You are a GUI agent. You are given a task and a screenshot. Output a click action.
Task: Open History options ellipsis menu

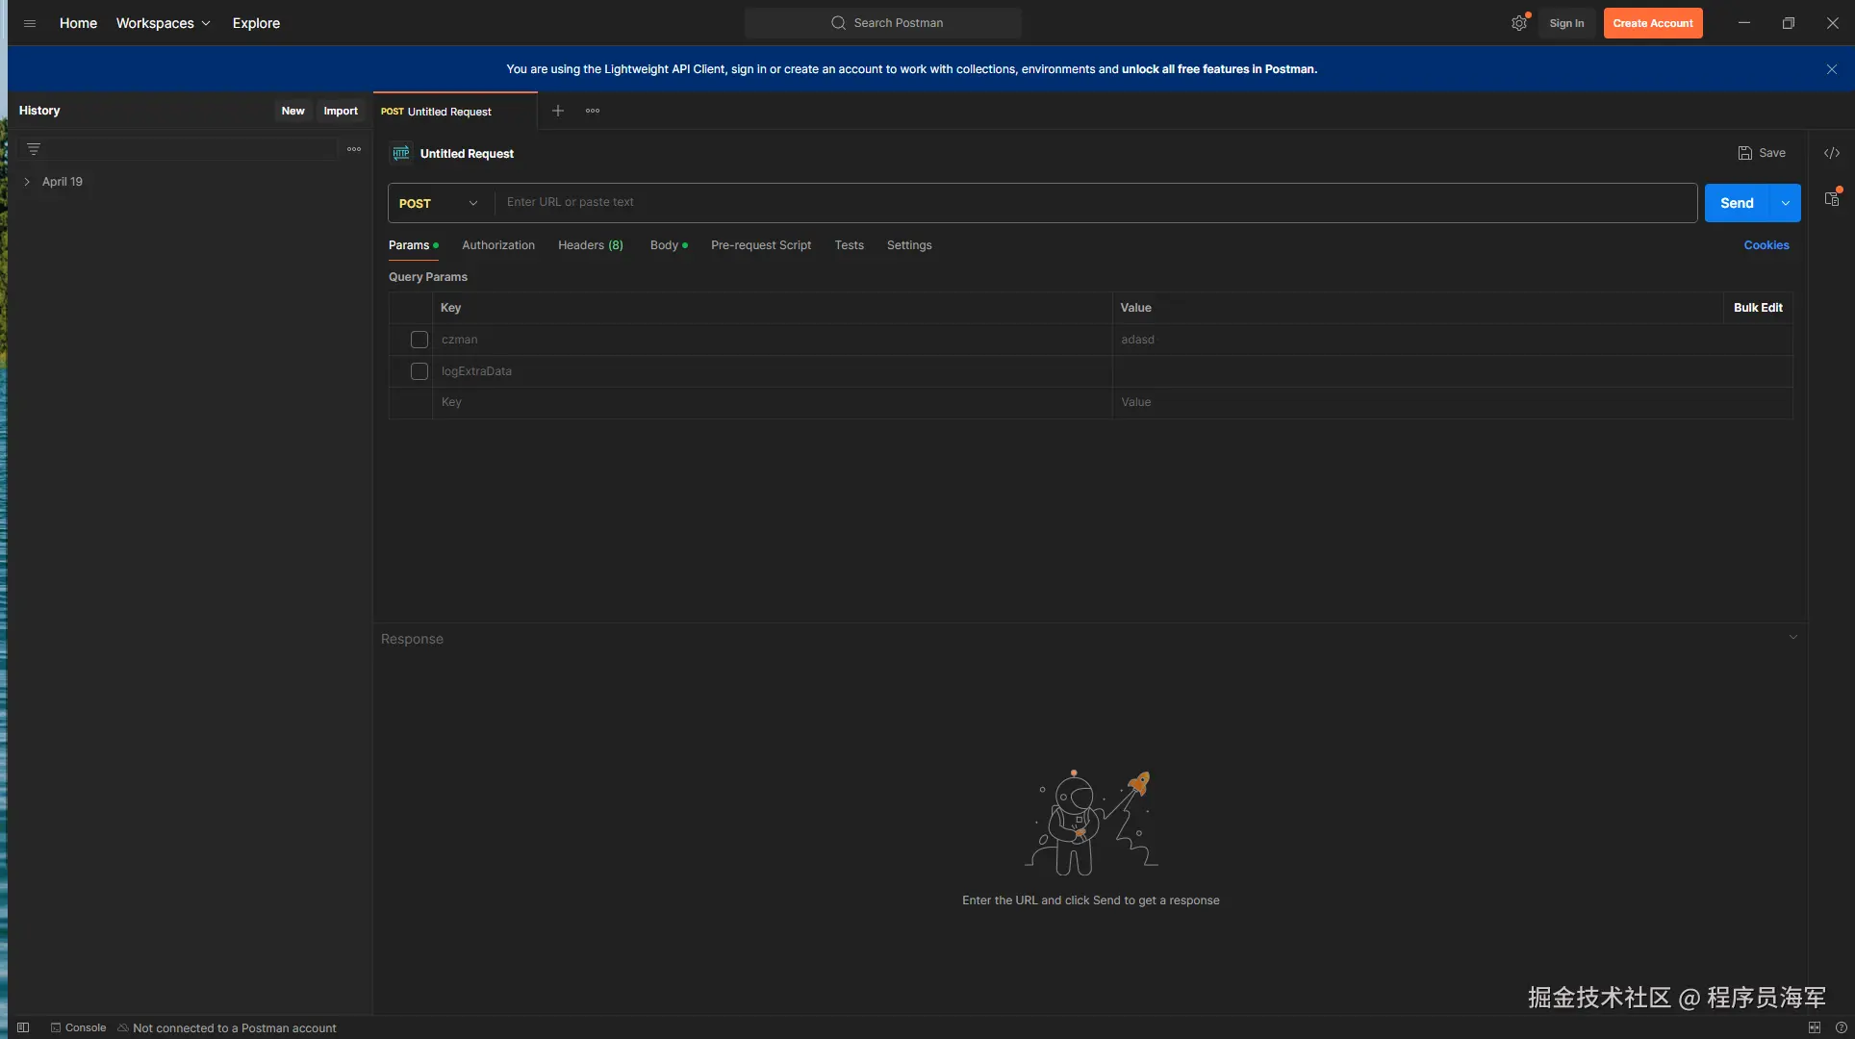(354, 149)
